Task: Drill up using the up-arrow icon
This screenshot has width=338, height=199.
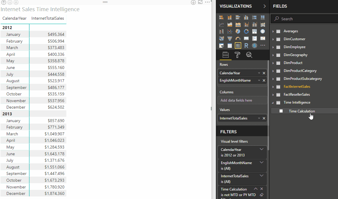Action: (4, 2)
